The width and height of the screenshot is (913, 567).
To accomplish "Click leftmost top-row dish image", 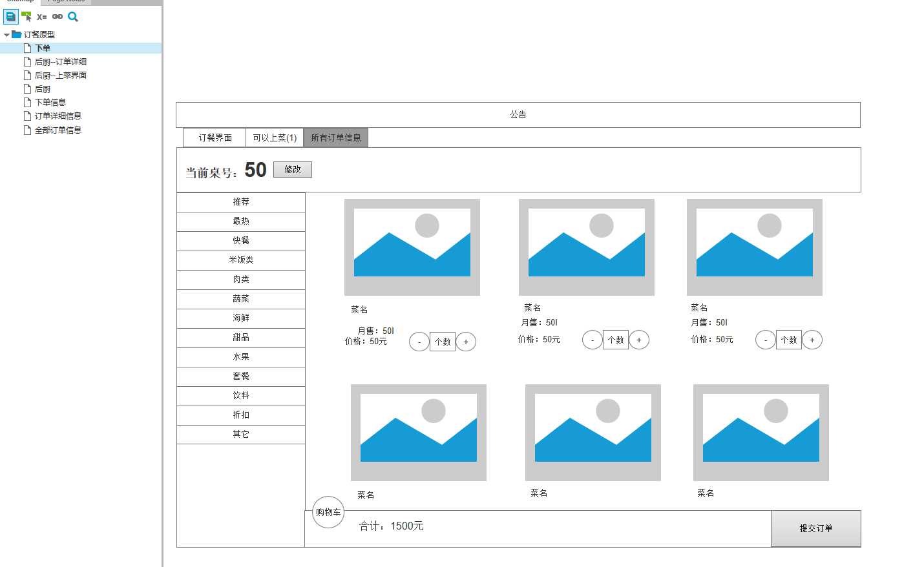I will pos(412,247).
